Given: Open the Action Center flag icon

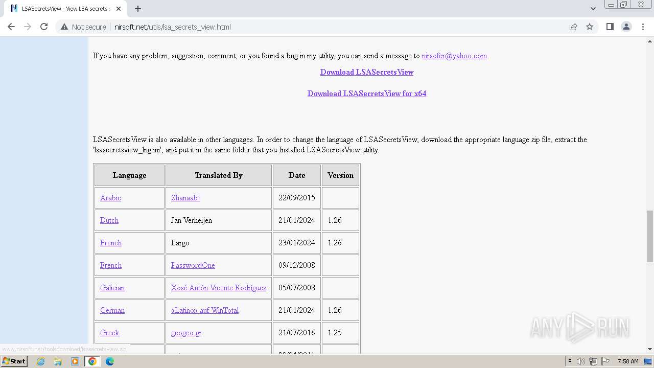Looking at the screenshot, I should tap(605, 361).
